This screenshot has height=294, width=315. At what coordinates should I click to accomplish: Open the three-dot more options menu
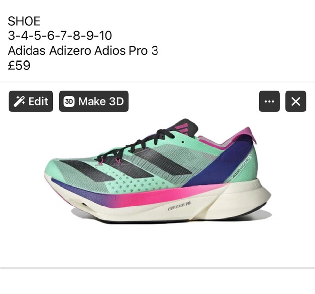point(269,101)
